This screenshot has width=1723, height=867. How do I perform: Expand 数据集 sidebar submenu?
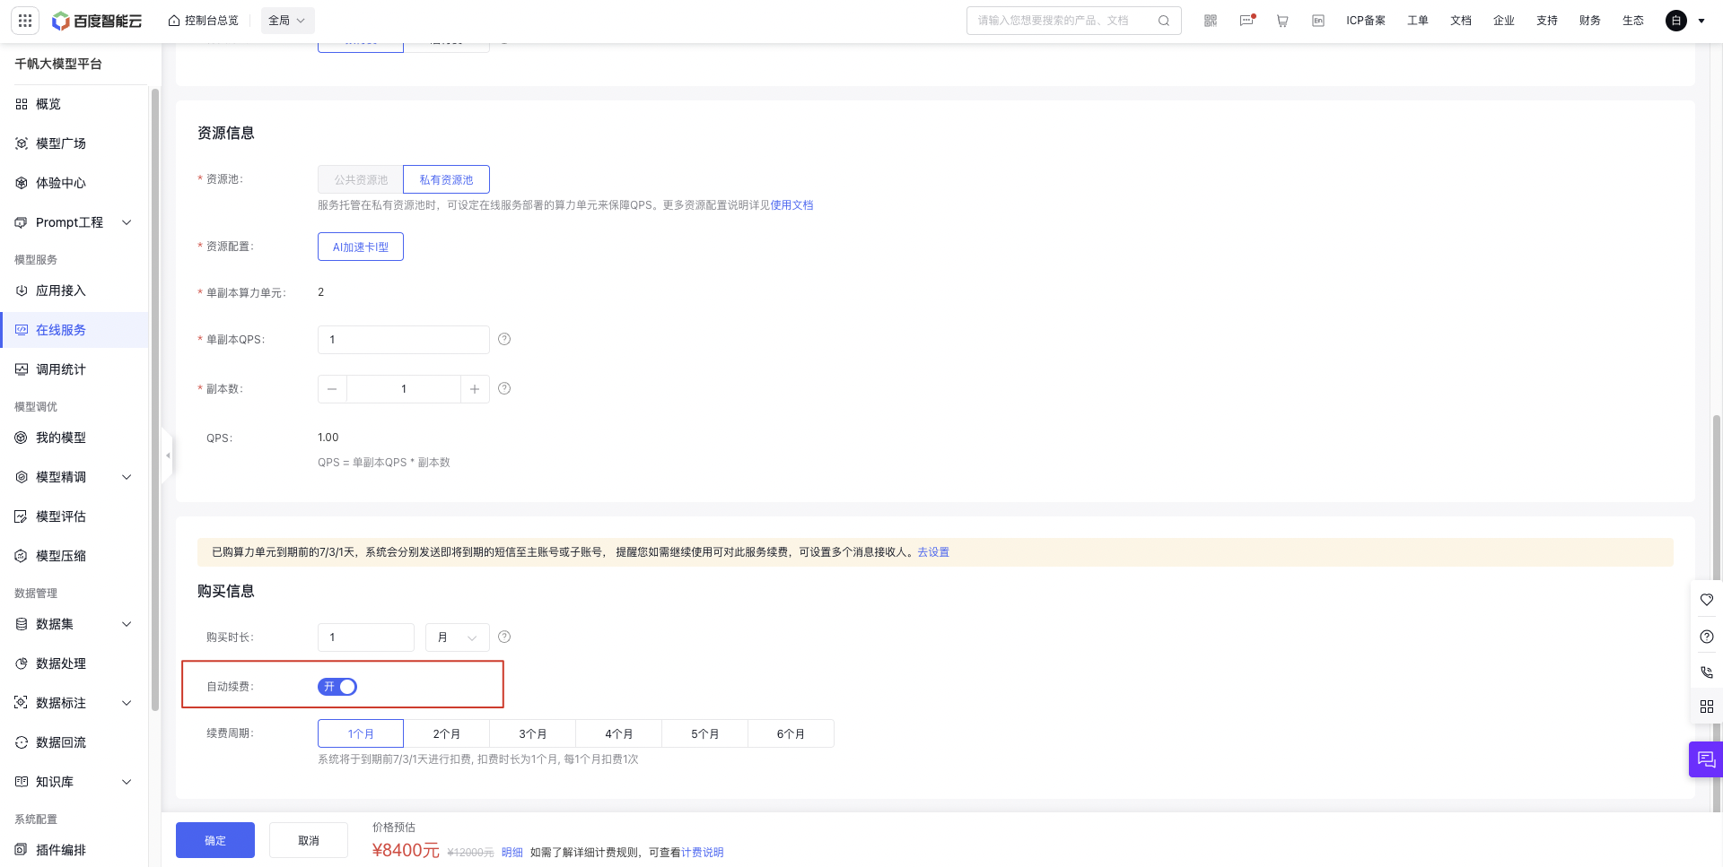(x=127, y=624)
